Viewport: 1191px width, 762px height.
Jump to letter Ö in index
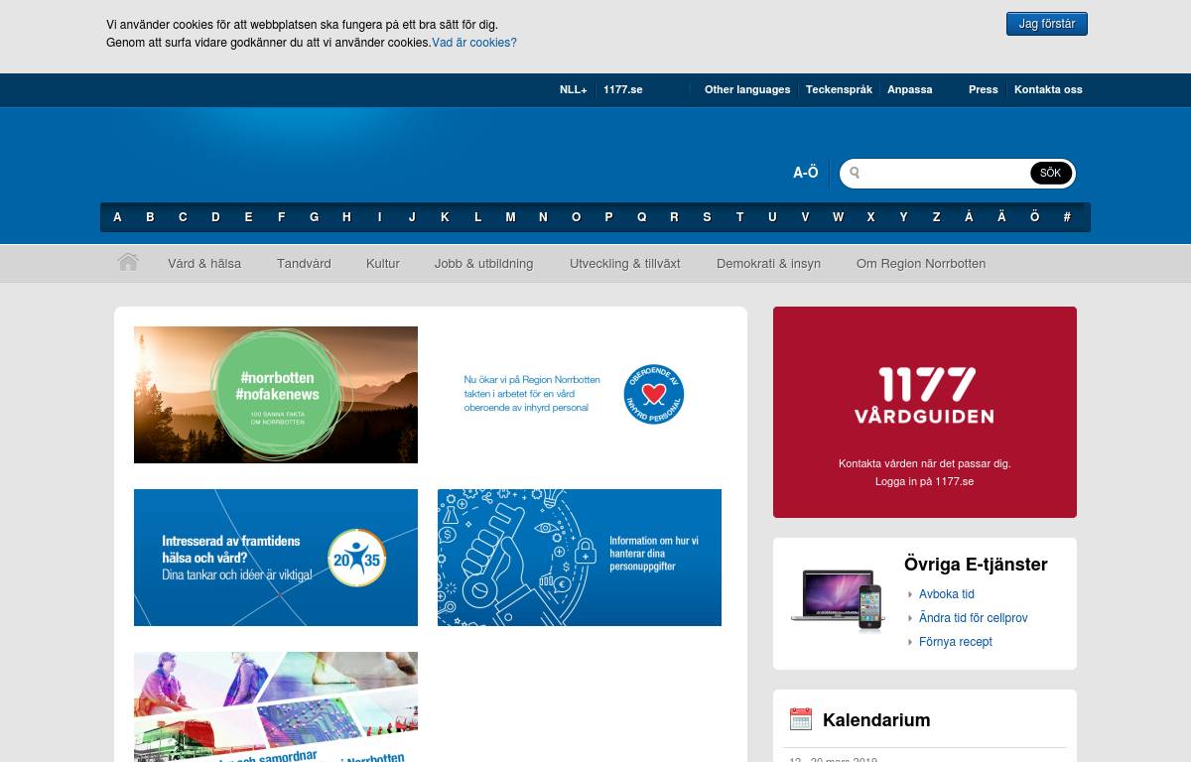(1034, 217)
